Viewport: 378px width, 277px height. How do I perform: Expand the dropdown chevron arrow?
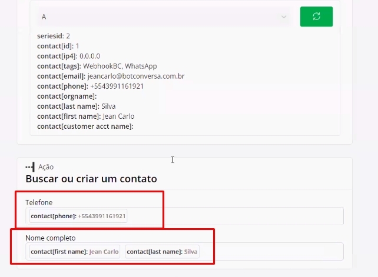[x=284, y=17]
